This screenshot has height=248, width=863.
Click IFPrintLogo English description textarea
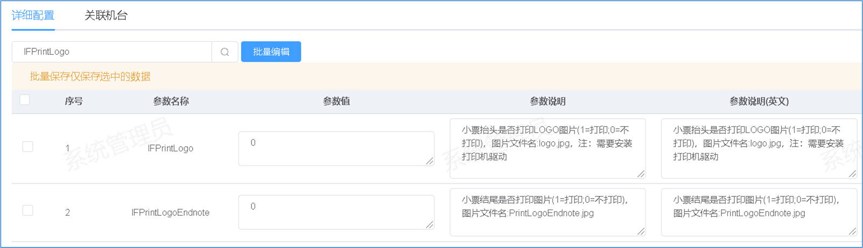pyautogui.click(x=759, y=149)
